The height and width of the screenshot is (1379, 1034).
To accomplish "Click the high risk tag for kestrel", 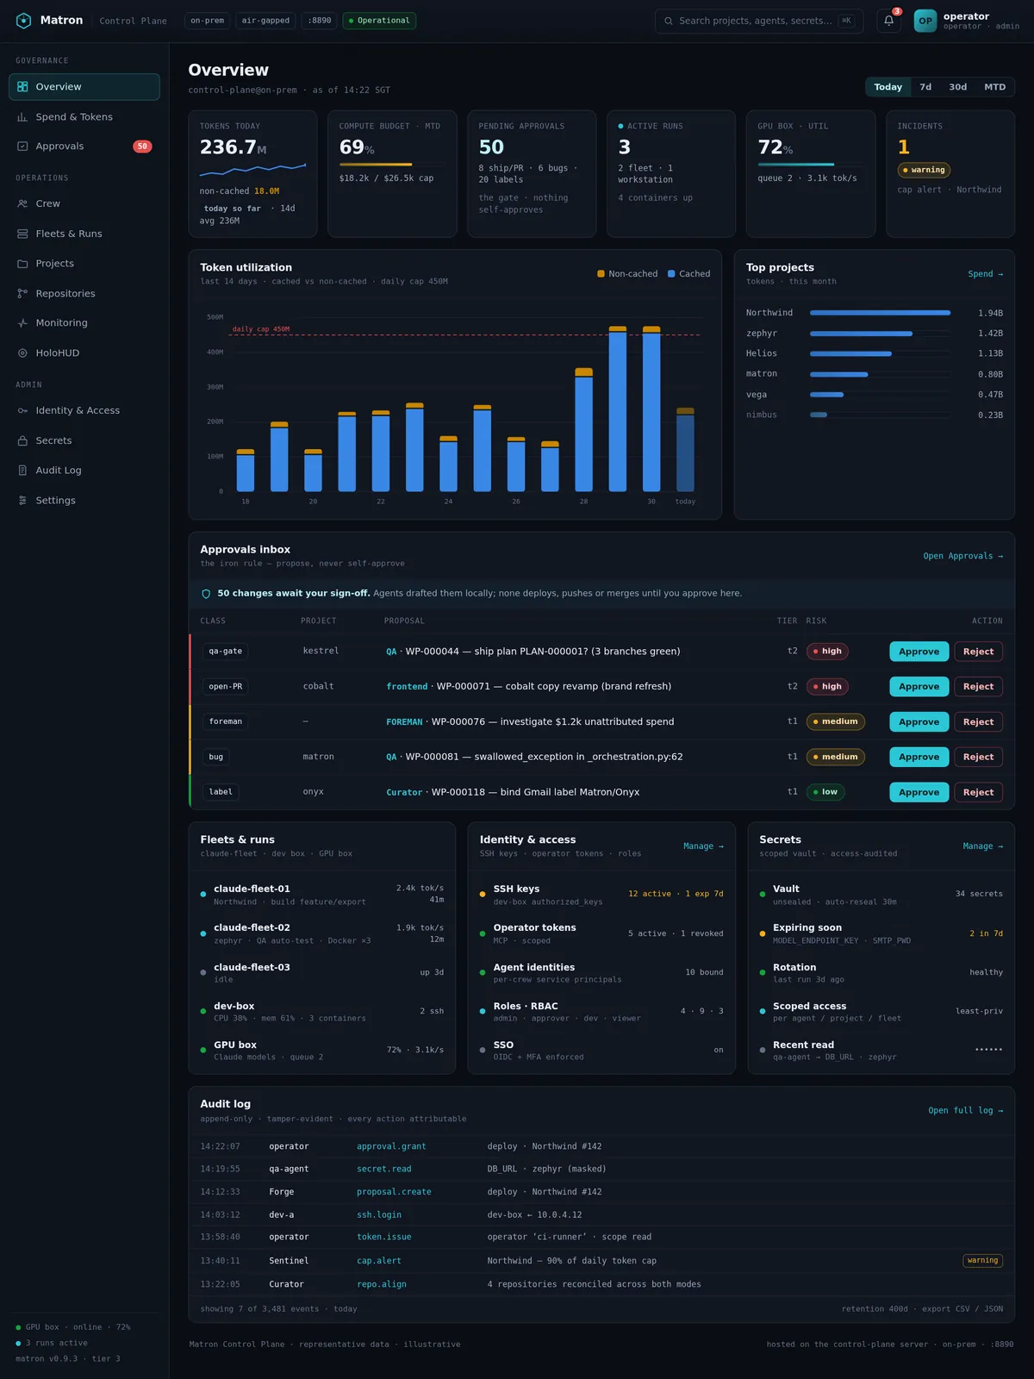I will 827,652.
